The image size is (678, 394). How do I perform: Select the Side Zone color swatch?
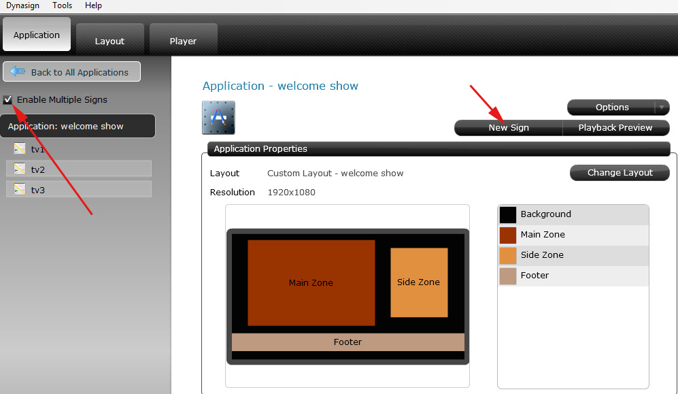coord(508,255)
